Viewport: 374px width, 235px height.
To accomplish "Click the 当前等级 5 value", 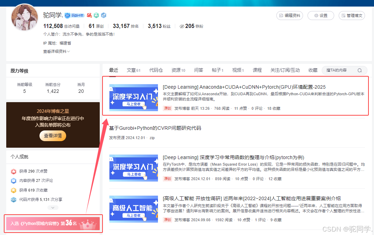I will (25, 91).
